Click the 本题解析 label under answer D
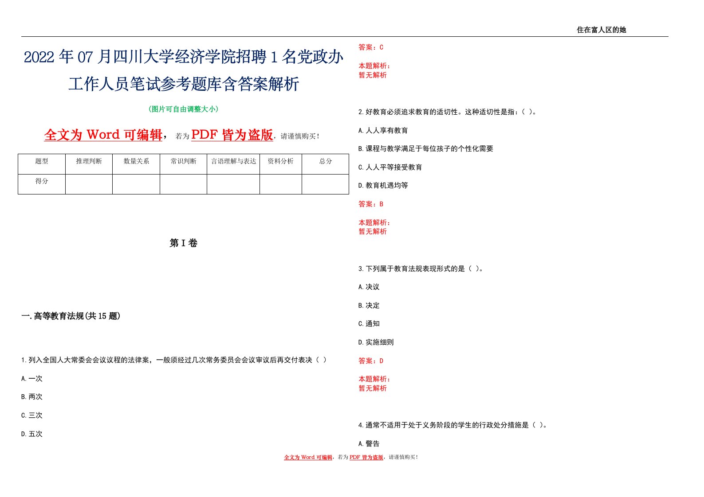 click(x=374, y=379)
